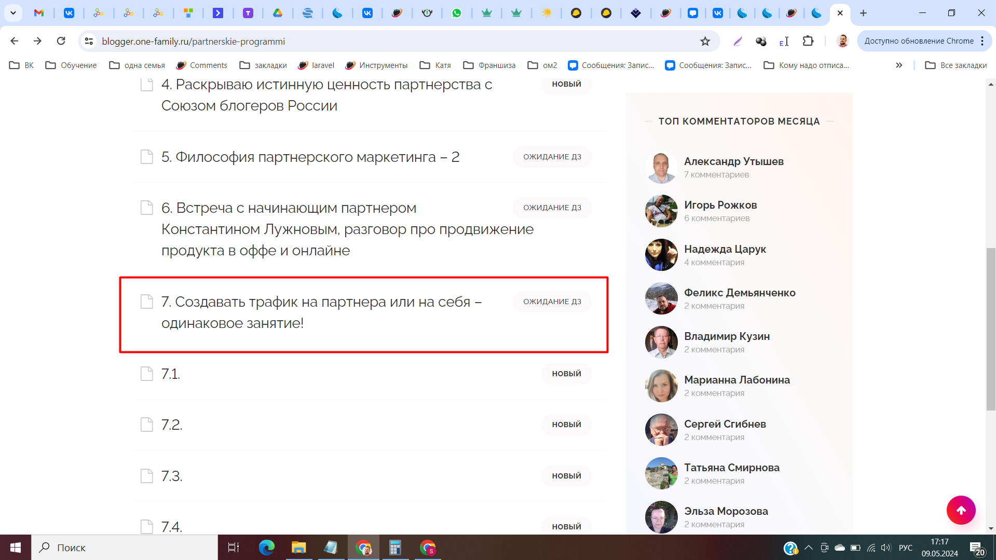Screen dimensions: 996x560
Task: Click the red scroll-to-top arrow button
Action: tap(961, 510)
